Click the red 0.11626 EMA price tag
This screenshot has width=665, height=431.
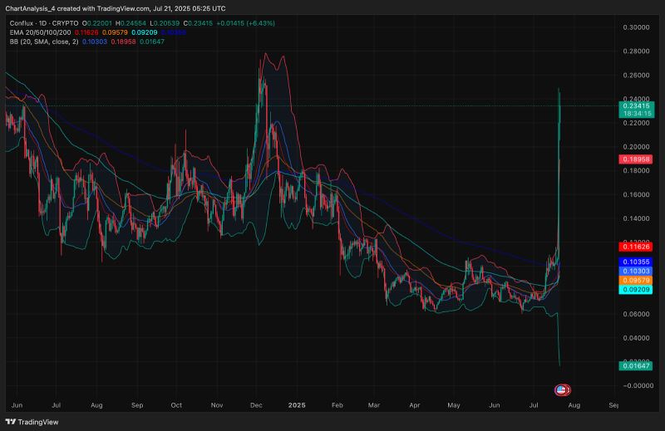pos(636,247)
